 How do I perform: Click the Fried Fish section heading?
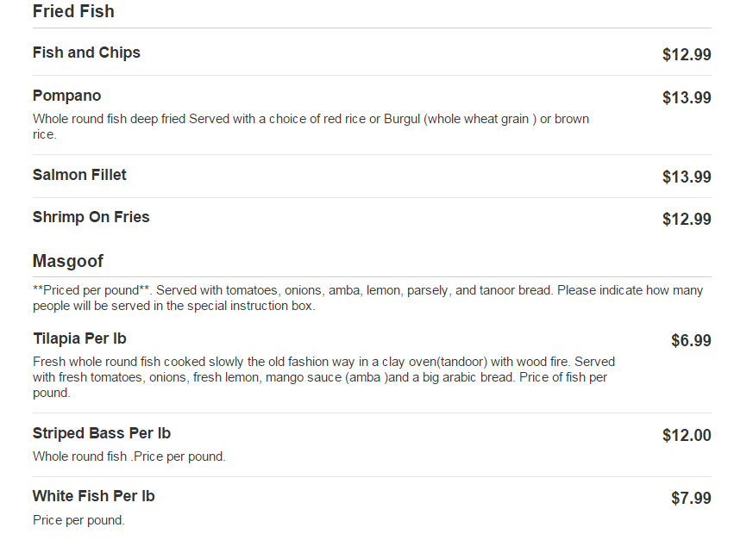[x=73, y=12]
